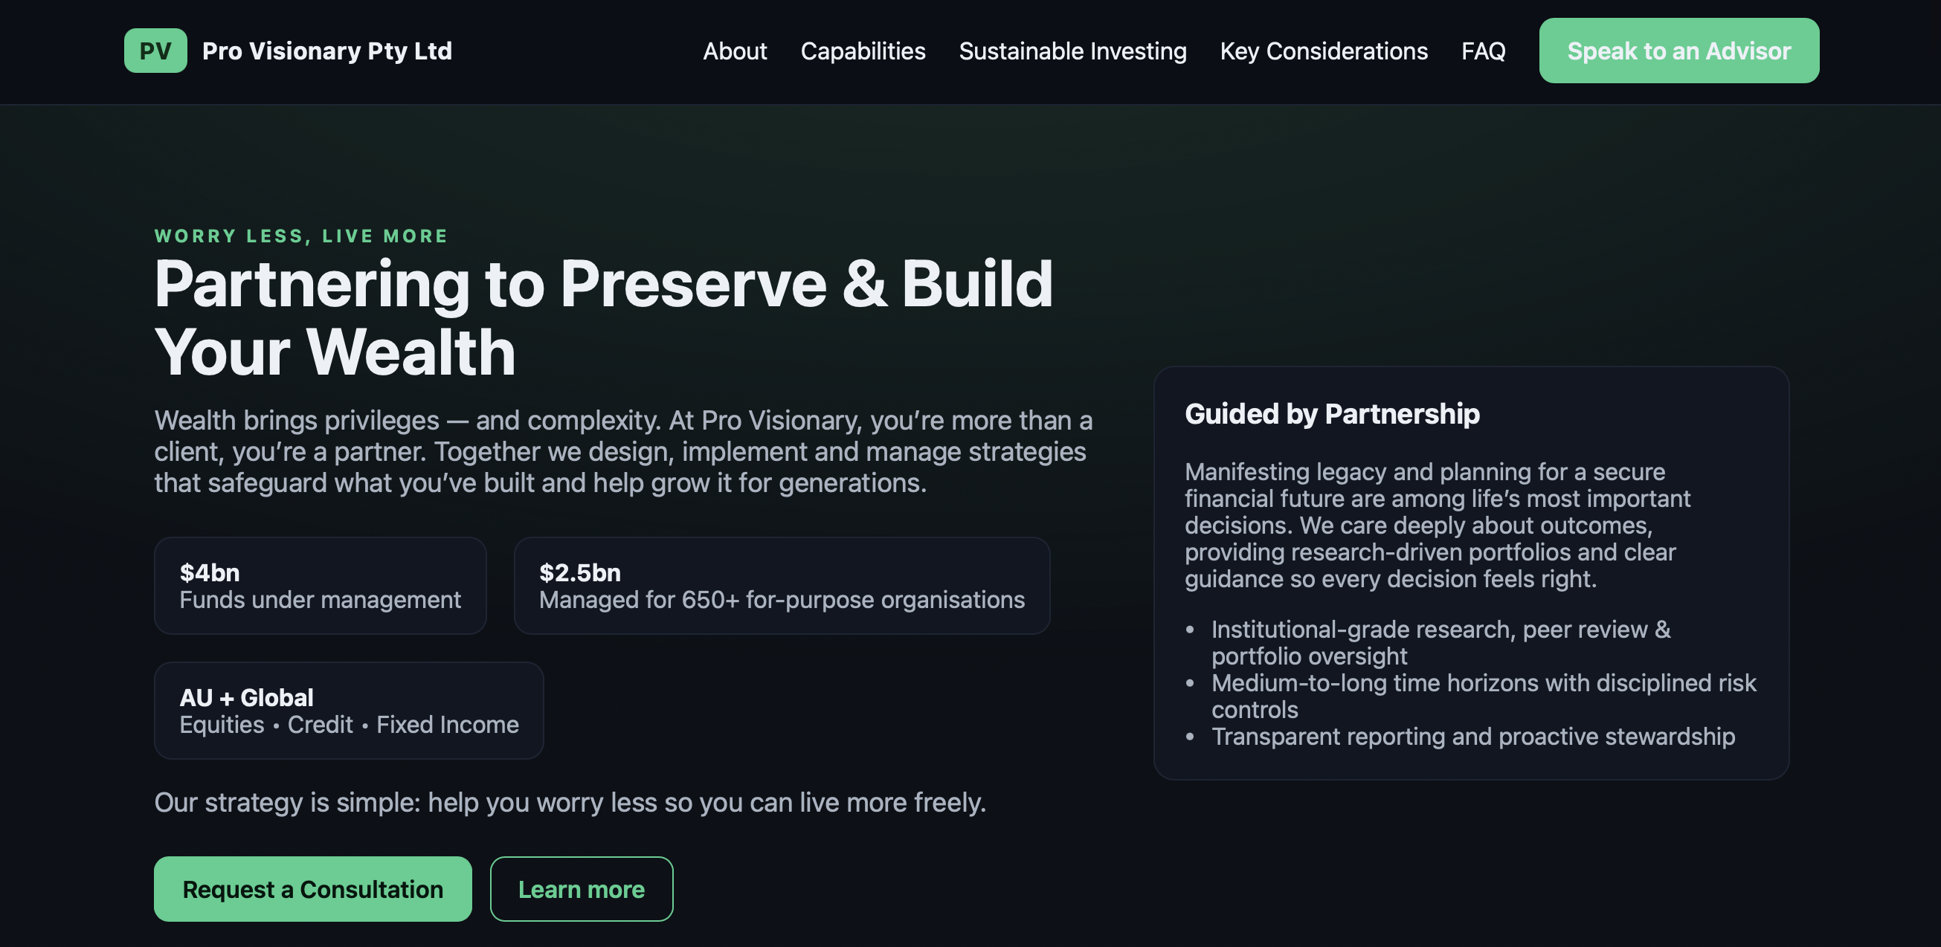Click the Medium-to-long time horizons bullet
Viewport: 1941px width, 947px height.
point(1483,695)
